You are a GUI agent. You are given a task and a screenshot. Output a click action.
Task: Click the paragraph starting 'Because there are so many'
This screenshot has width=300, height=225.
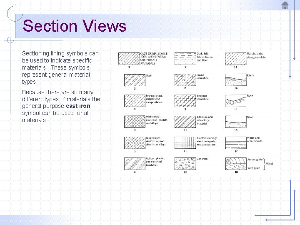tap(61, 106)
